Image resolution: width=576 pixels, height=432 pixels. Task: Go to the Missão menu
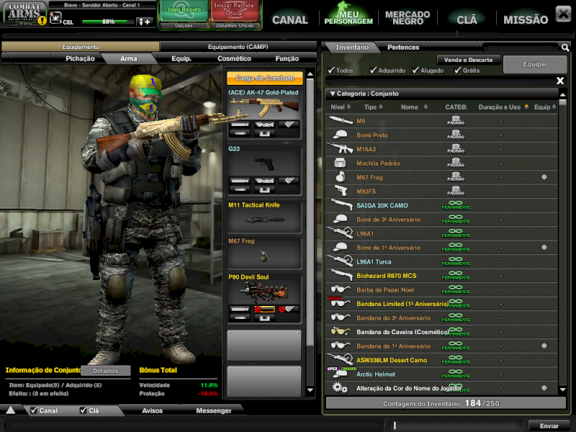(526, 19)
